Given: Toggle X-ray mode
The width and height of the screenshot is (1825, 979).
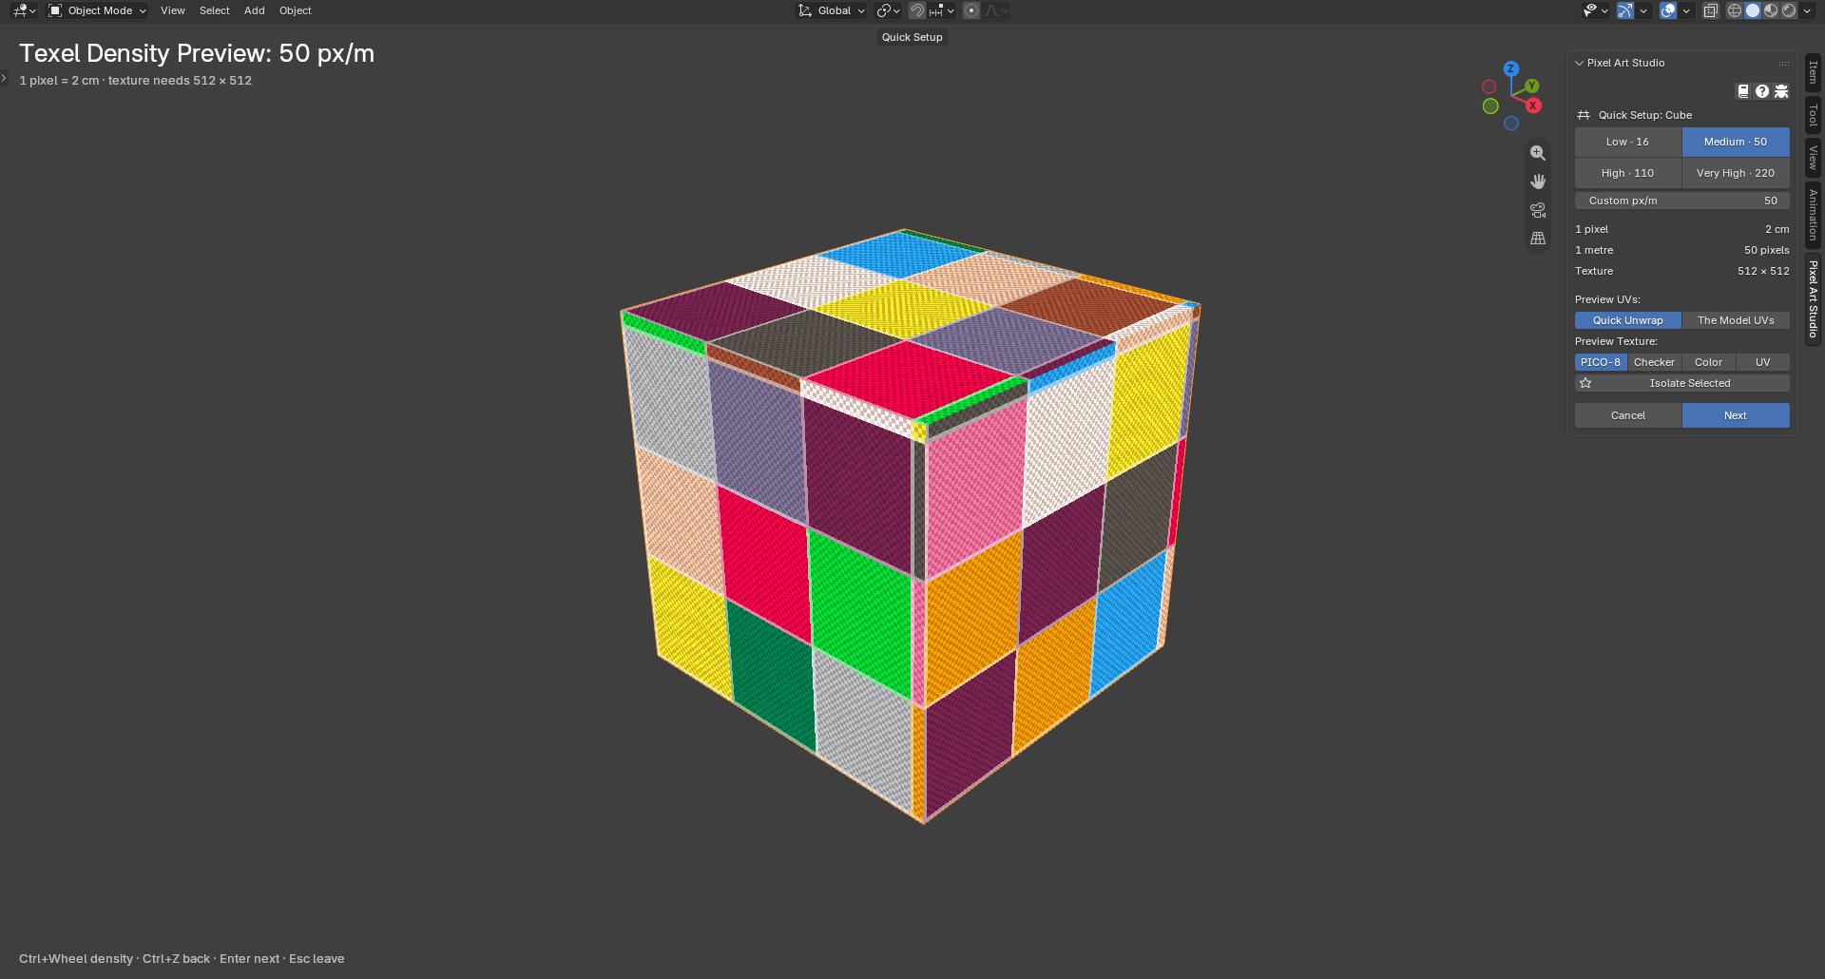Looking at the screenshot, I should point(1711,10).
